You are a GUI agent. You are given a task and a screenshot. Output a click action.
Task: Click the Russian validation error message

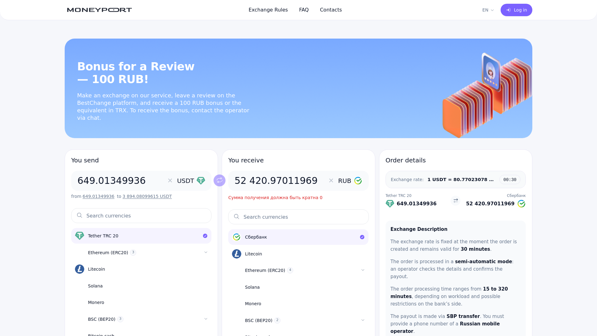[x=275, y=198]
